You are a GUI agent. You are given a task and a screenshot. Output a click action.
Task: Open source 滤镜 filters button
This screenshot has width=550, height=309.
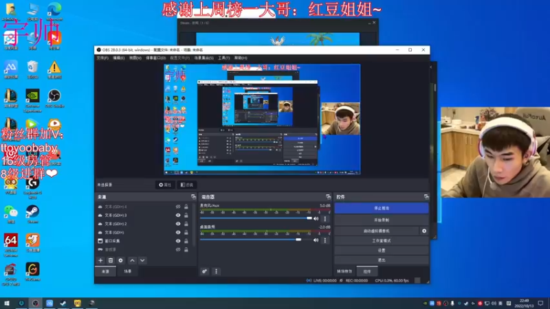coord(186,185)
